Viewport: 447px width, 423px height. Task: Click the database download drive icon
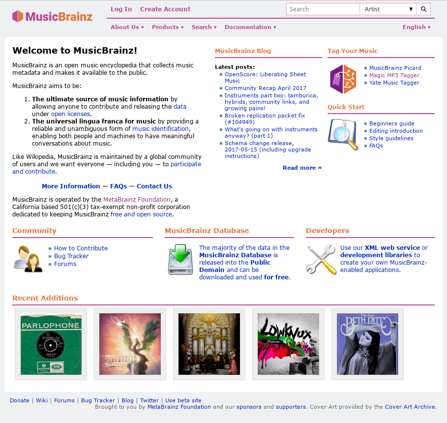180,259
